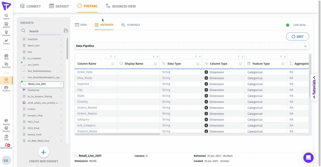Screen dimensions: 321x167
Task: Click info icon next to Column Name
Action: pyautogui.click(x=113, y=64)
